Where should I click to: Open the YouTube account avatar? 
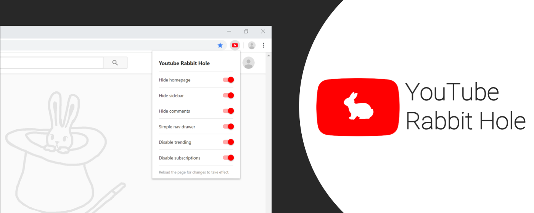(249, 63)
